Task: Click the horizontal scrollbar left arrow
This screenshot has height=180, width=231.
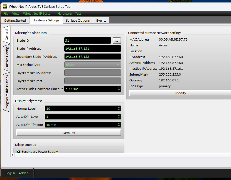Action: coord(12,155)
